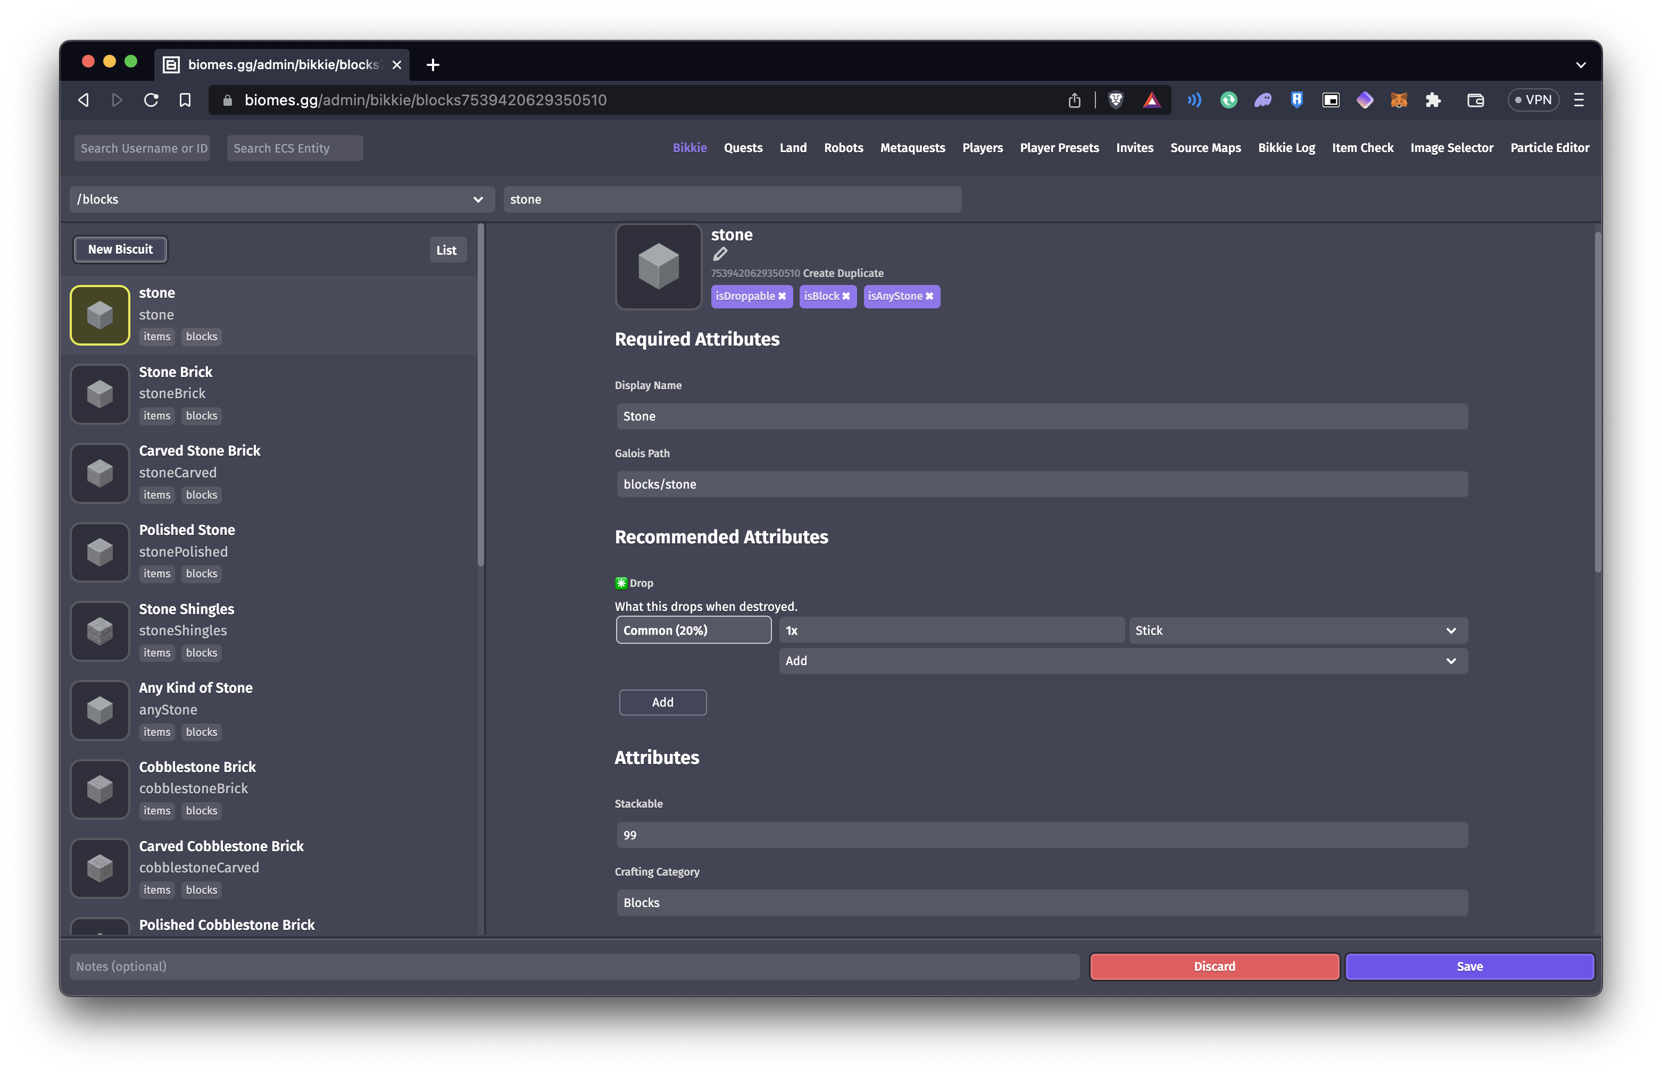Viewport: 1662px width, 1075px height.
Task: Click the pencil edit icon under stone
Action: click(x=720, y=254)
